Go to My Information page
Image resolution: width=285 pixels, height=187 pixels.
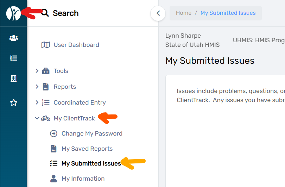click(83, 179)
